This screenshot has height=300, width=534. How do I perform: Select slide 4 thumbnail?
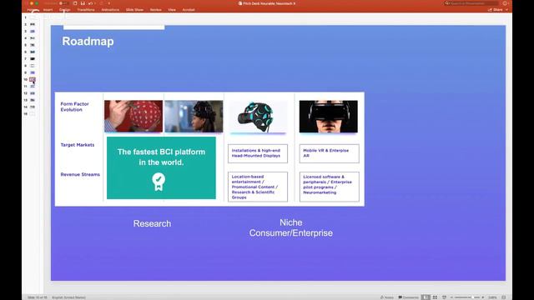click(33, 38)
